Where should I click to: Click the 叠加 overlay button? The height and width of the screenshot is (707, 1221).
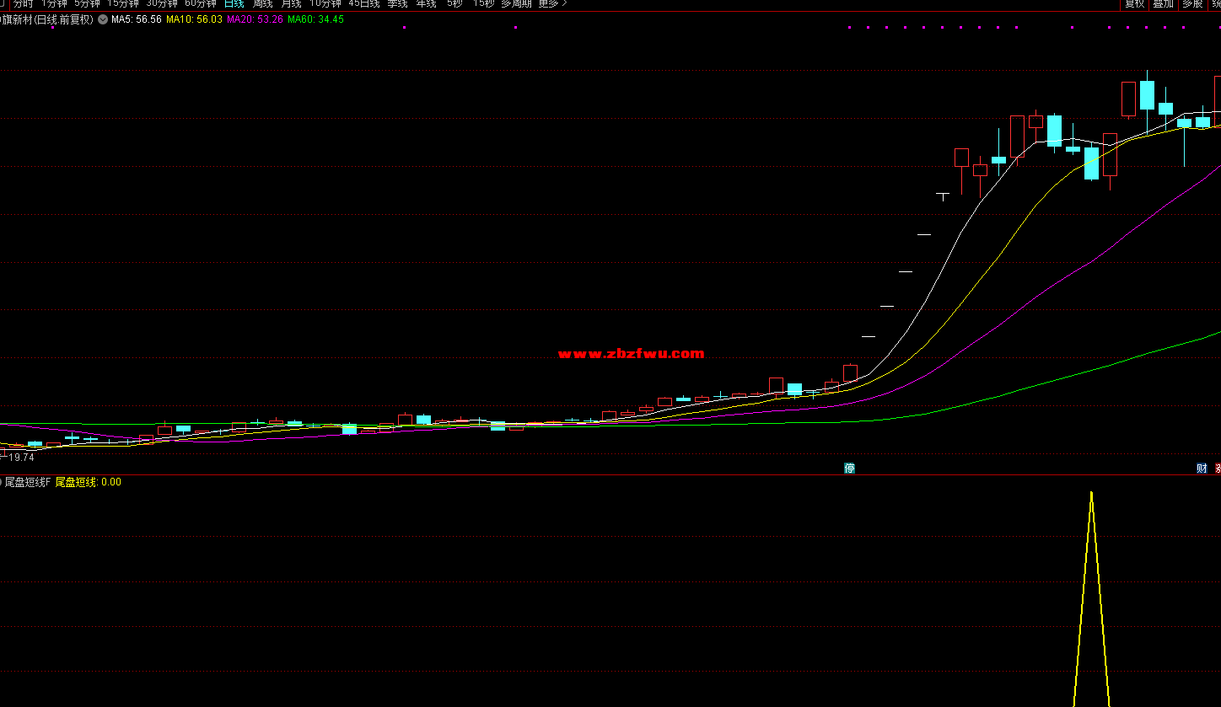click(x=1164, y=3)
